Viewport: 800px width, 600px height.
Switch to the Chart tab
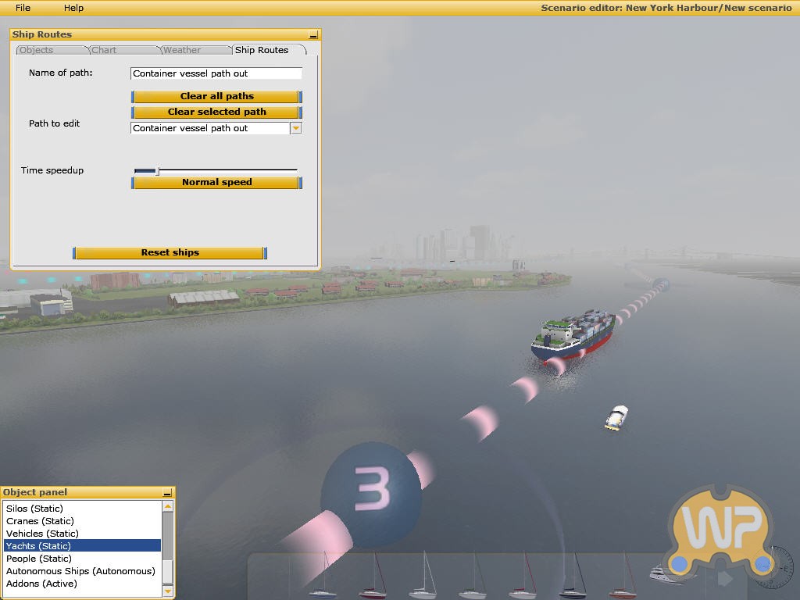(104, 50)
